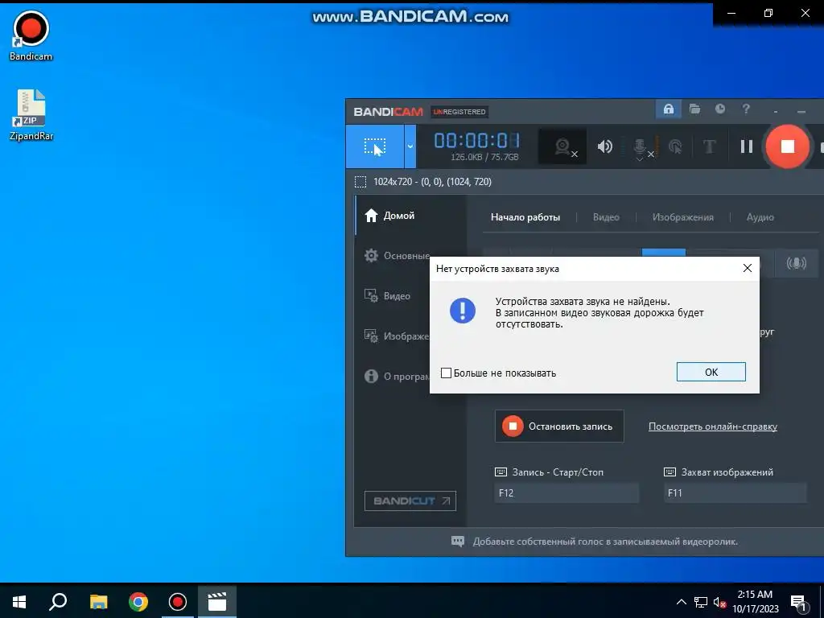Open the Windows Start menu
The width and height of the screenshot is (824, 618).
19,602
